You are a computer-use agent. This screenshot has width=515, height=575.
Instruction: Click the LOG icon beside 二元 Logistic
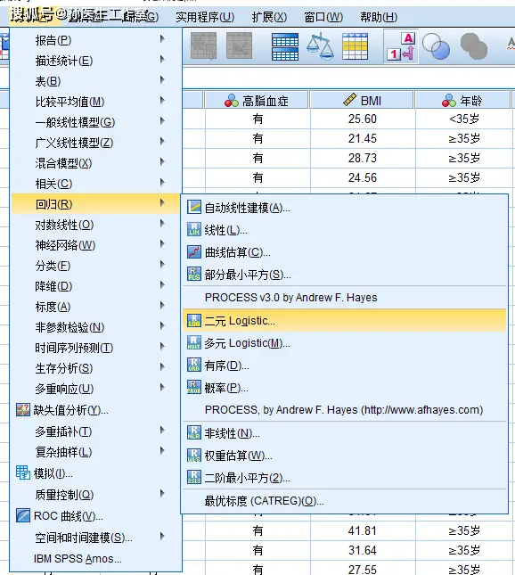pyautogui.click(x=194, y=321)
